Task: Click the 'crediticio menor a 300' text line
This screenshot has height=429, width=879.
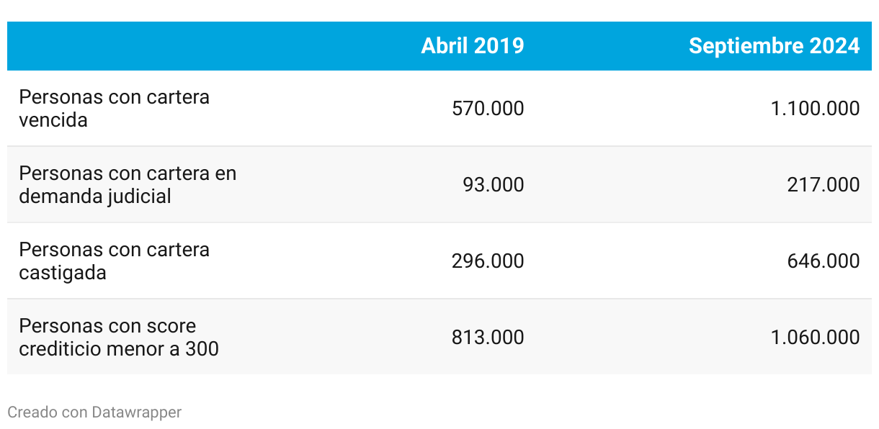Action: 119,349
